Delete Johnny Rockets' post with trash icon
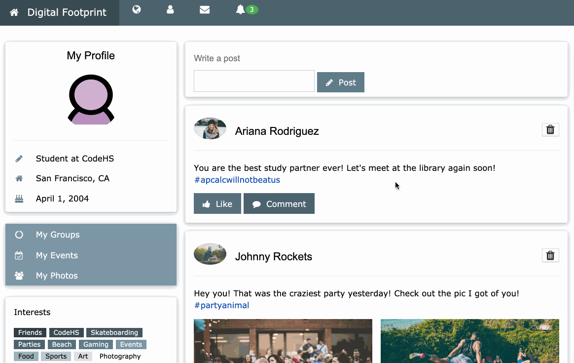The image size is (574, 363). point(550,255)
